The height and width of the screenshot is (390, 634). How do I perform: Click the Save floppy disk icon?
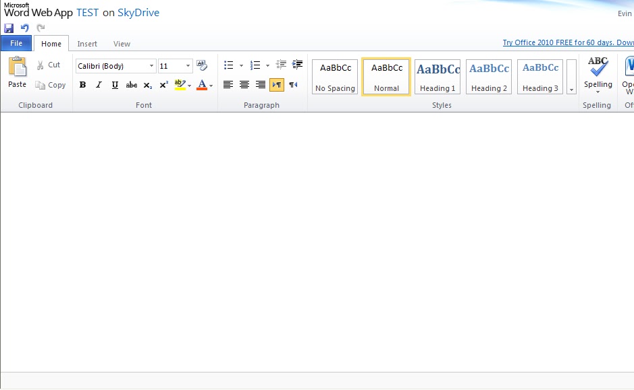[x=9, y=28]
